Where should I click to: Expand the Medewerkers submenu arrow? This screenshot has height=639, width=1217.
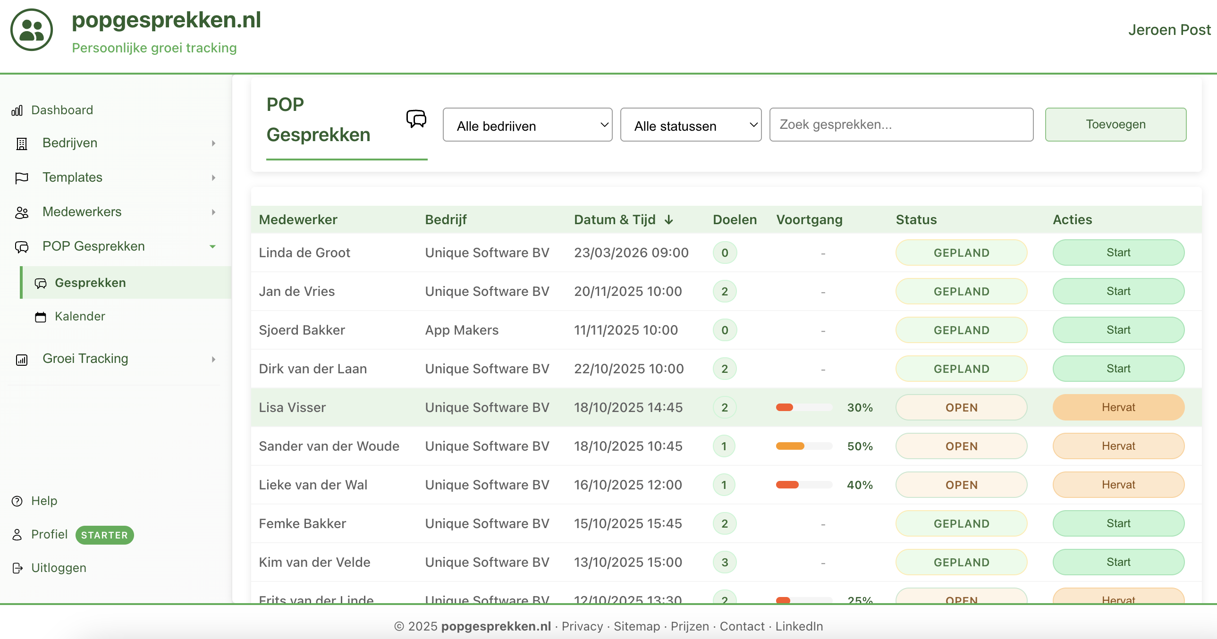click(x=213, y=212)
